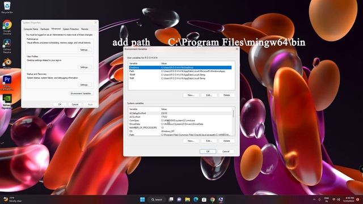The height and width of the screenshot is (204, 363).
Task: Click New under user variables
Action: point(191,95)
